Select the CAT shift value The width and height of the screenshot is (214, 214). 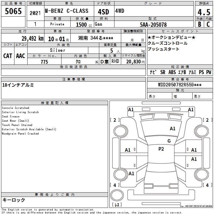pyautogui.click(x=8, y=56)
